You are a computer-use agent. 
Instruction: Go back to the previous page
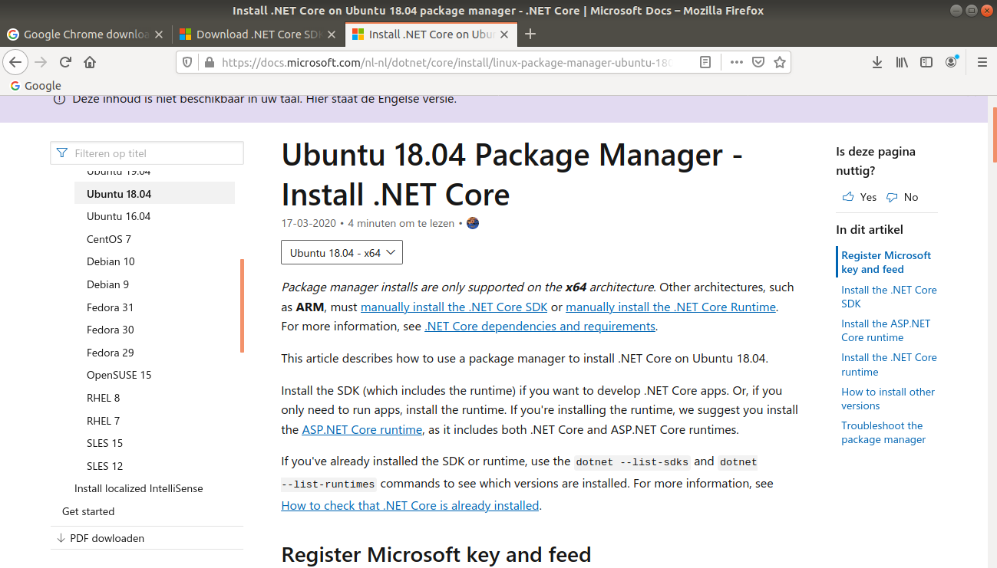[x=16, y=62]
